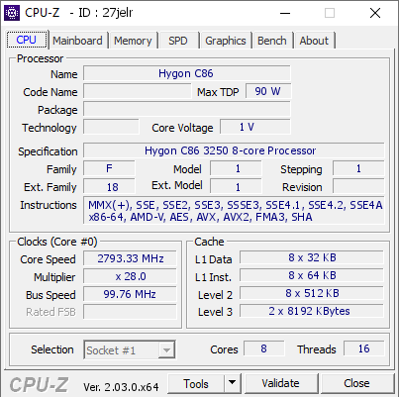The image size is (399, 397).
Task: Click the Family value F
Action: pos(109,168)
